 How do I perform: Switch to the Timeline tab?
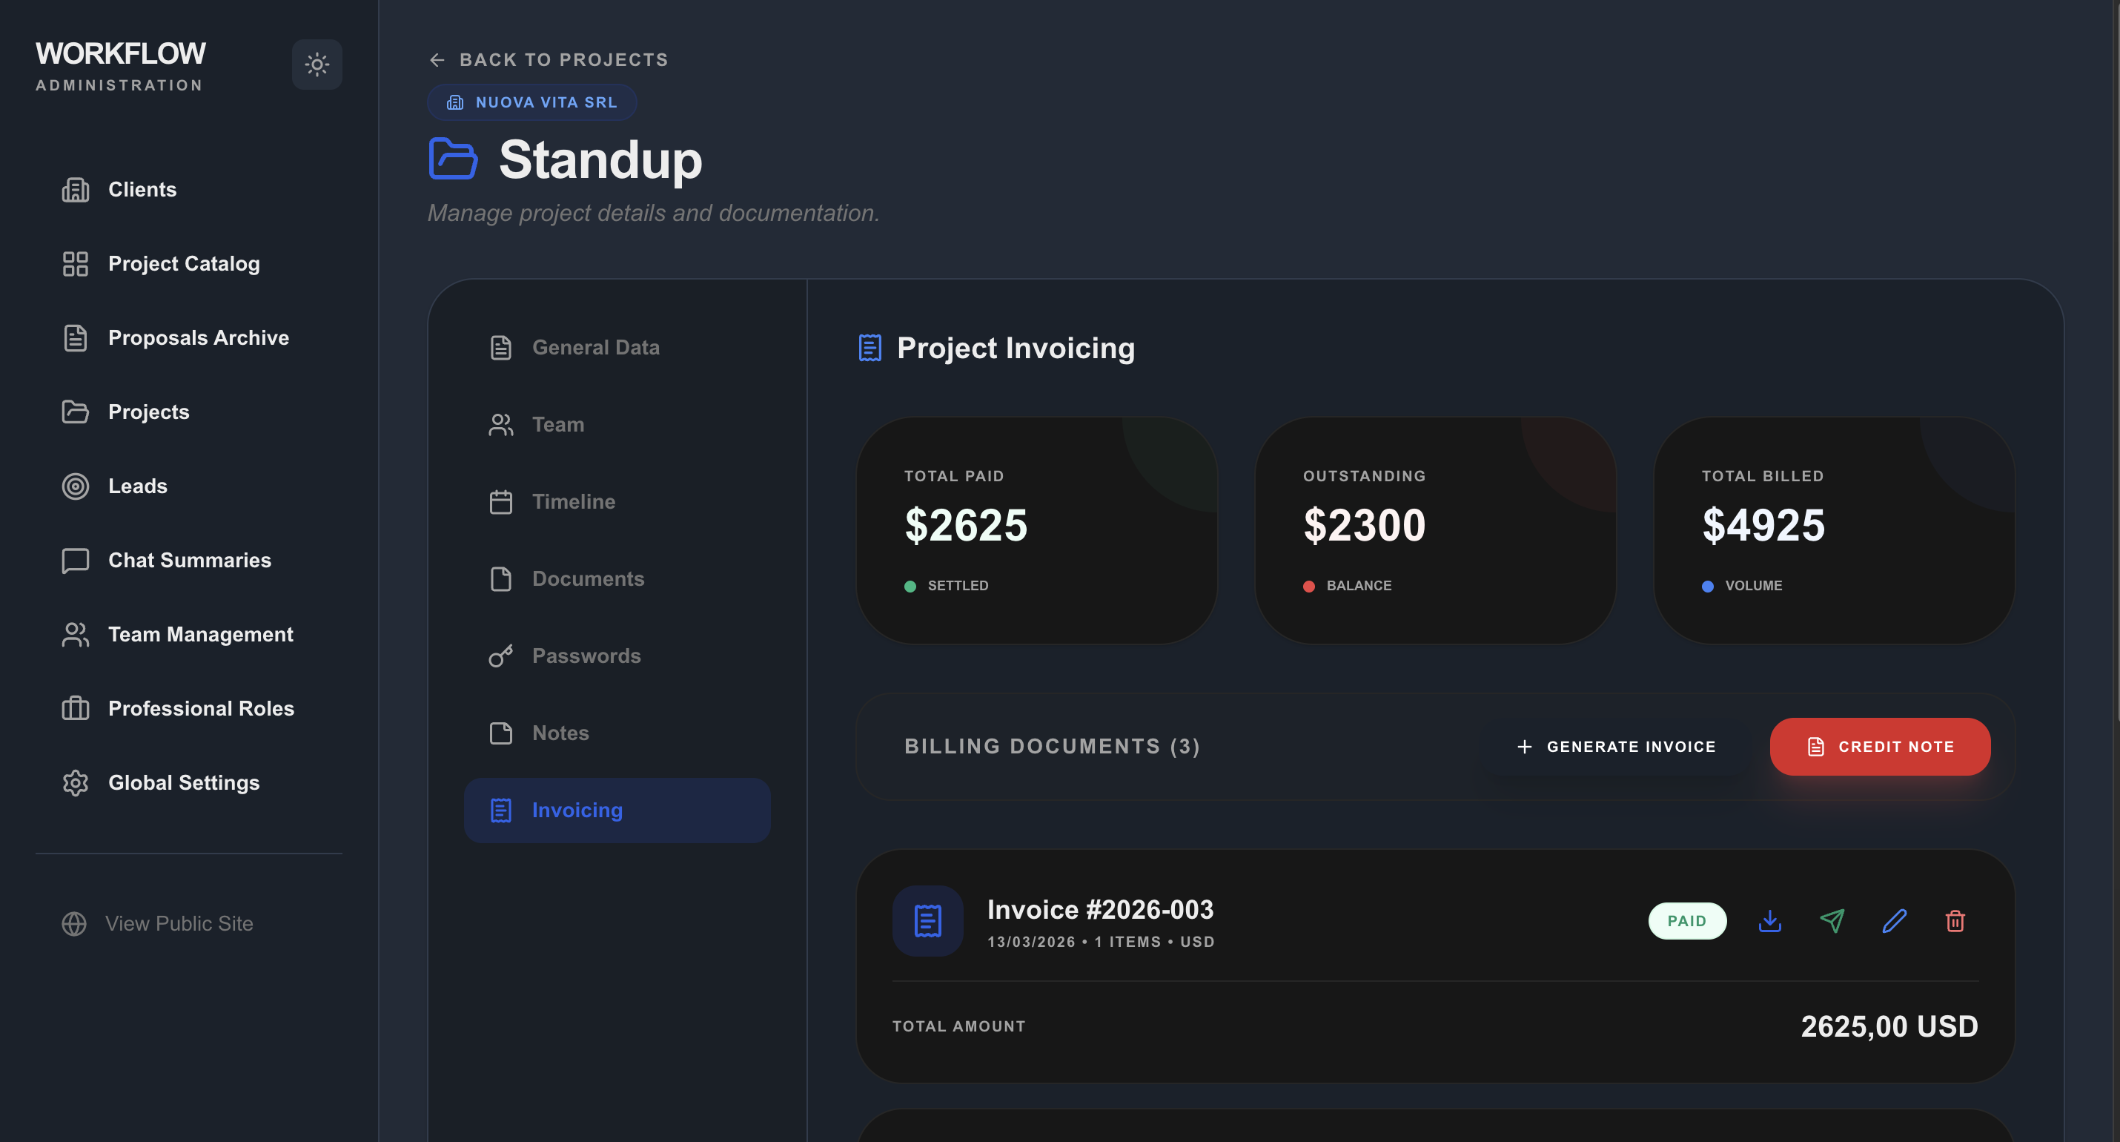tap(573, 501)
